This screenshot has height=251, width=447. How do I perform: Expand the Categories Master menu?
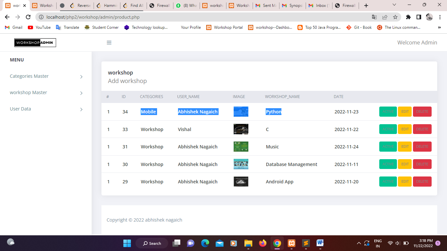point(46,76)
